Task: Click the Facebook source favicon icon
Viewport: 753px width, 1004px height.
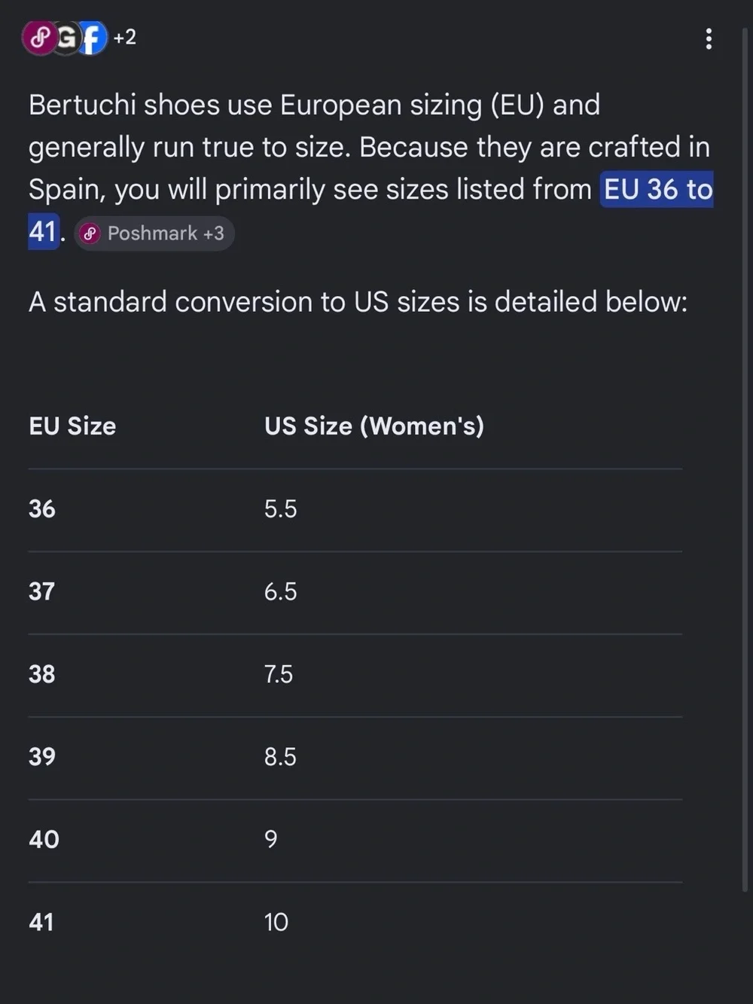Action: 91,38
